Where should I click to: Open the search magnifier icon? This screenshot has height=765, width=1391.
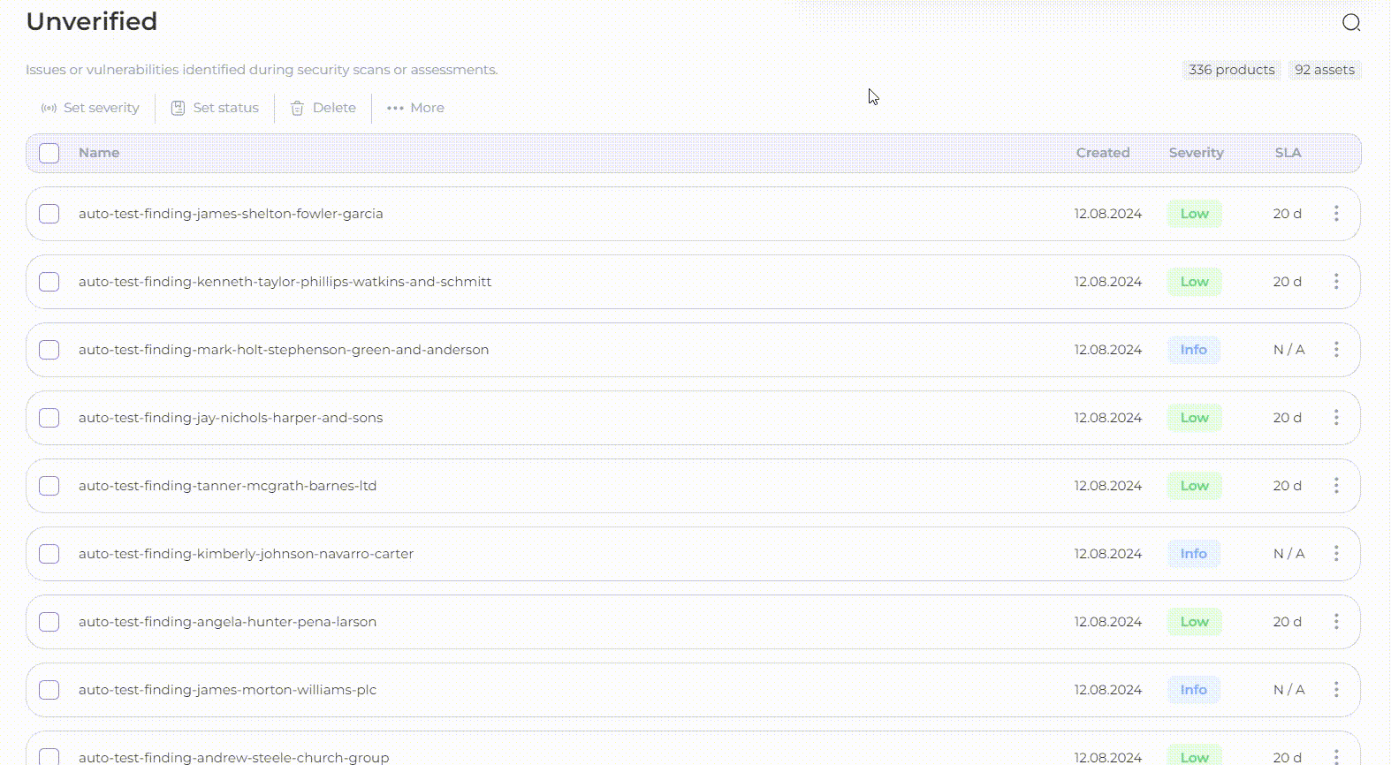coord(1350,23)
